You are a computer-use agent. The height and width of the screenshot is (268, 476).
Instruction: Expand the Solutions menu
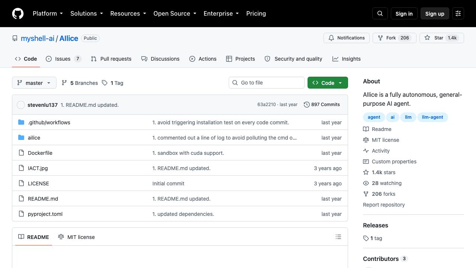tap(87, 13)
